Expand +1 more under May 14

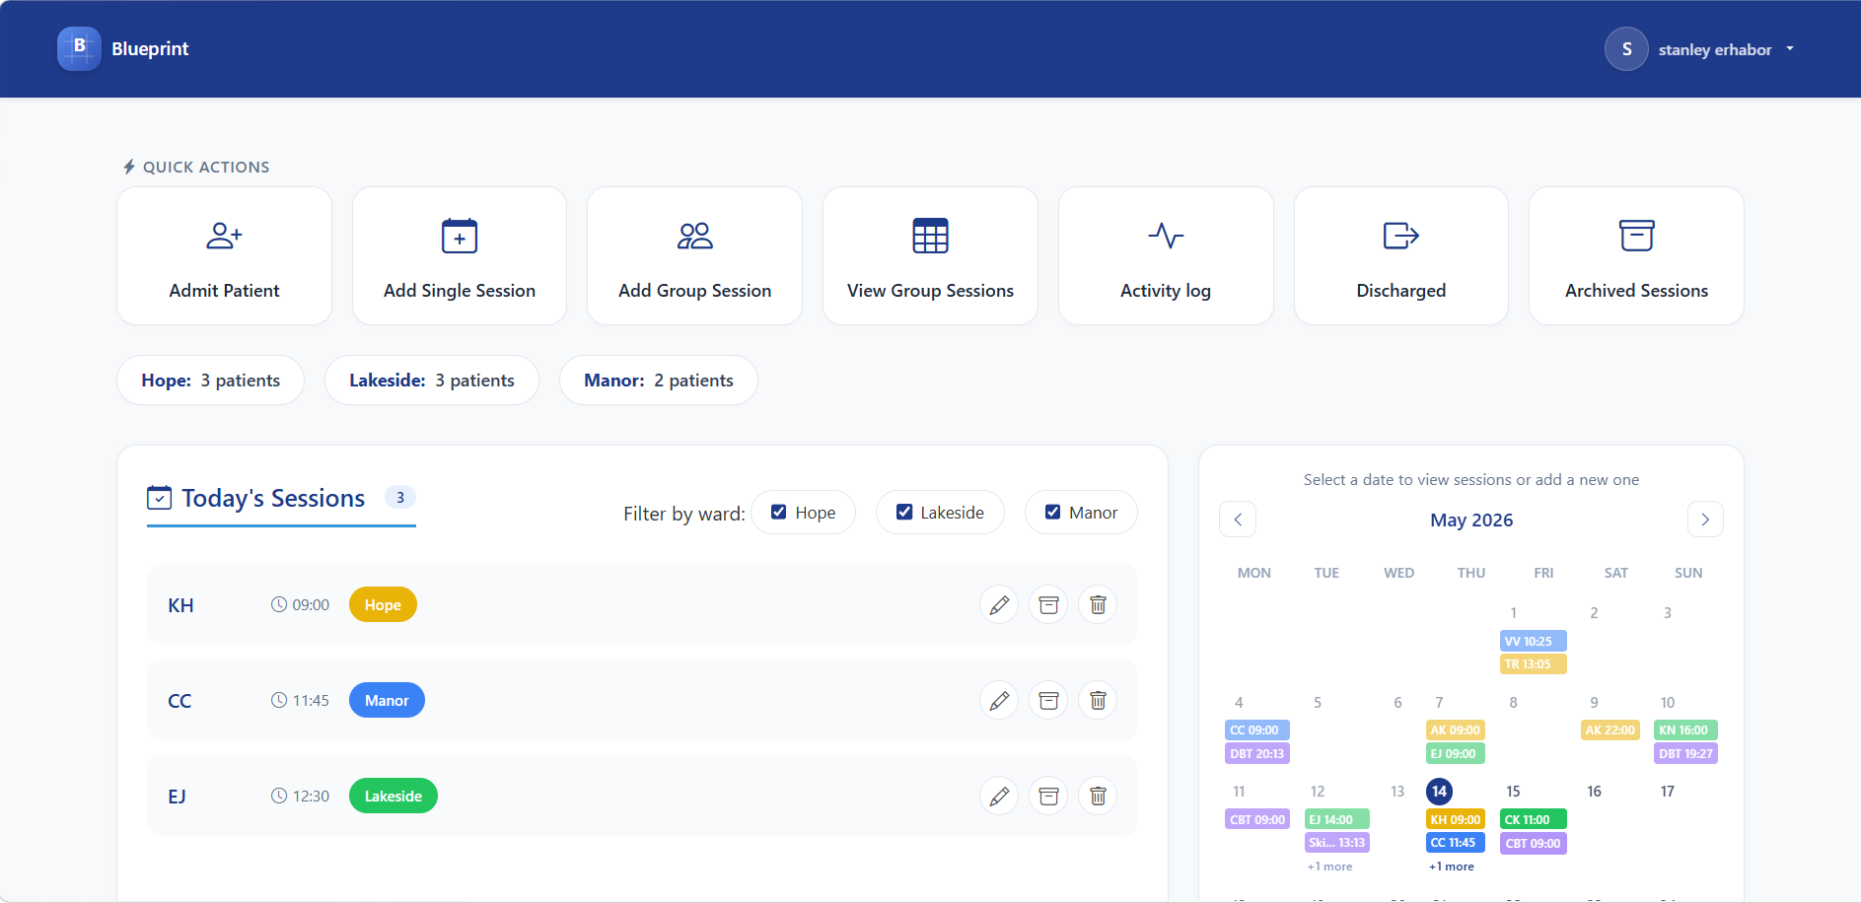point(1452,867)
